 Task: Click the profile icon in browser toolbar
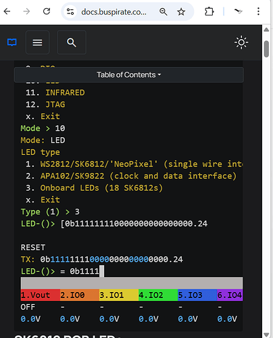coord(239,11)
